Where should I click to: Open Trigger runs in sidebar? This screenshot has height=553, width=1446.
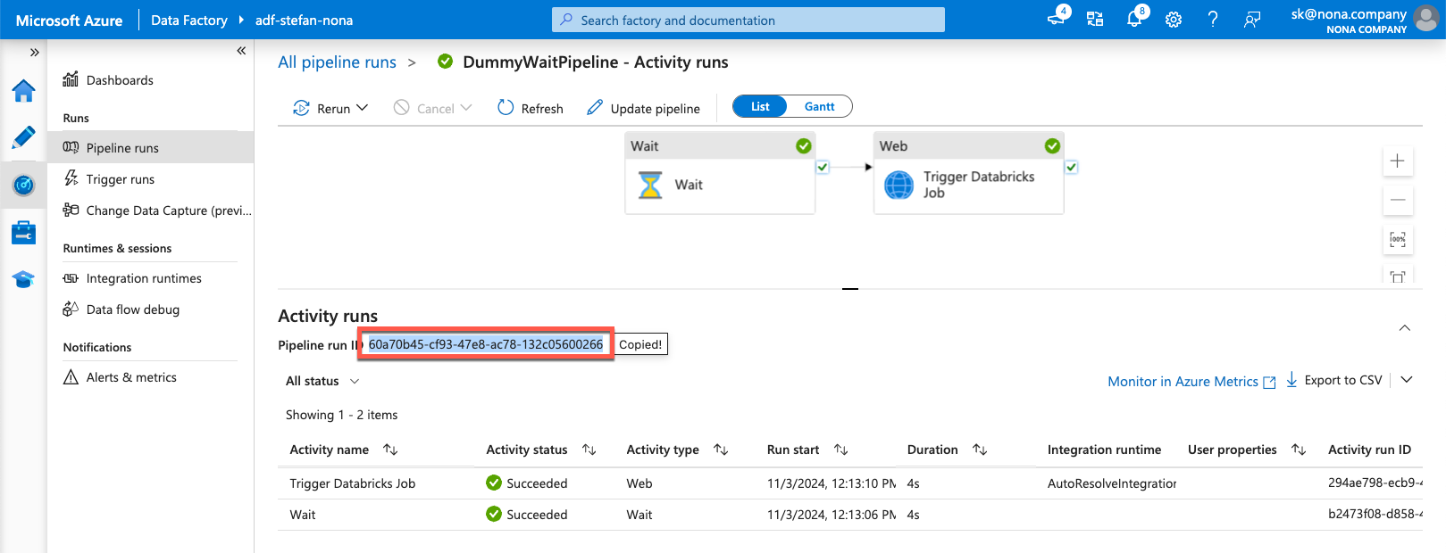(x=120, y=179)
